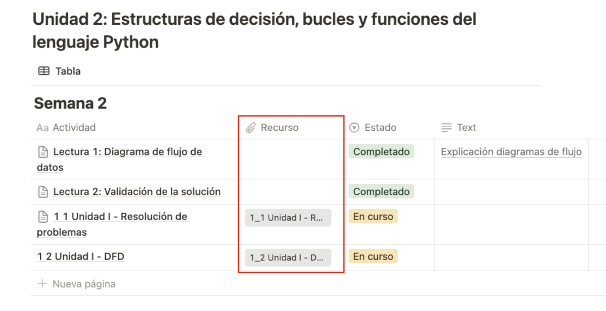606x311 pixels.
Task: Open the 1_2 Unidad I attached file
Action: click(x=288, y=257)
